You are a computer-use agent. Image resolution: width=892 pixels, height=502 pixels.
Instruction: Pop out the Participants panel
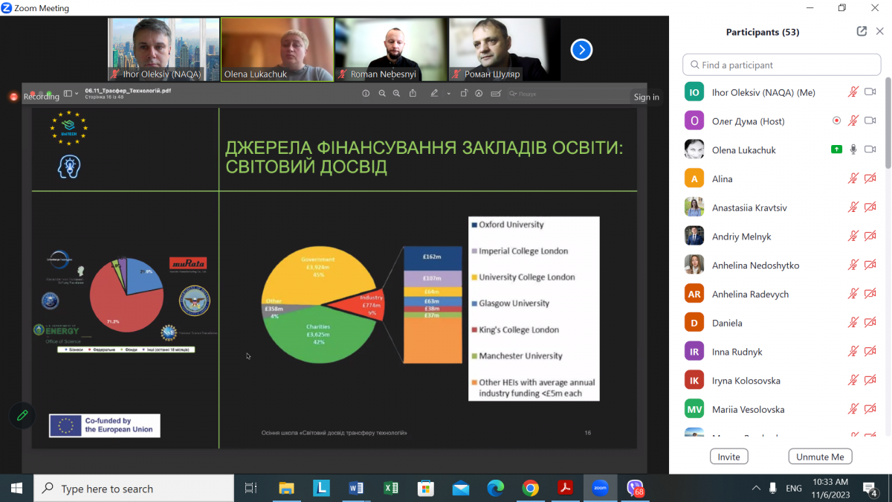pos(862,31)
